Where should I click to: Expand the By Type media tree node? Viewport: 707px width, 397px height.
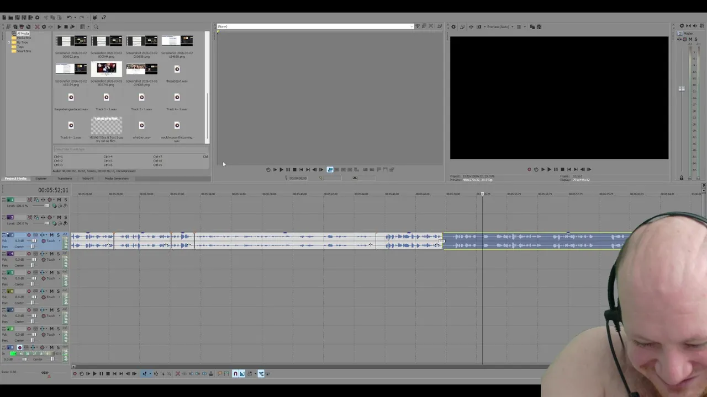click(9, 42)
